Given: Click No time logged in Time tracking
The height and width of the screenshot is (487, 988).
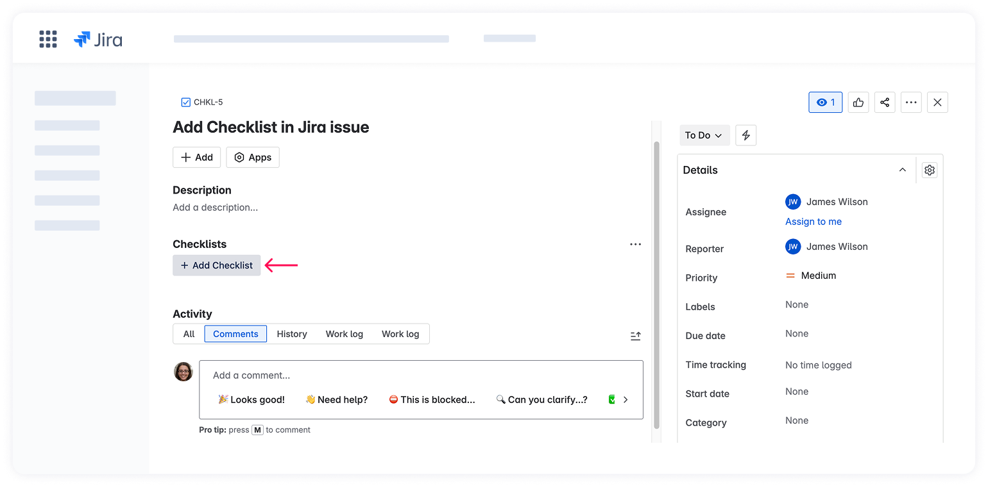Looking at the screenshot, I should pyautogui.click(x=819, y=365).
